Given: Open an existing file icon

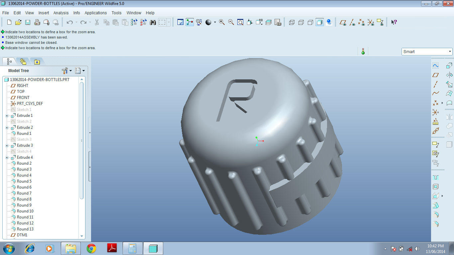Looking at the screenshot, I should 19,22.
